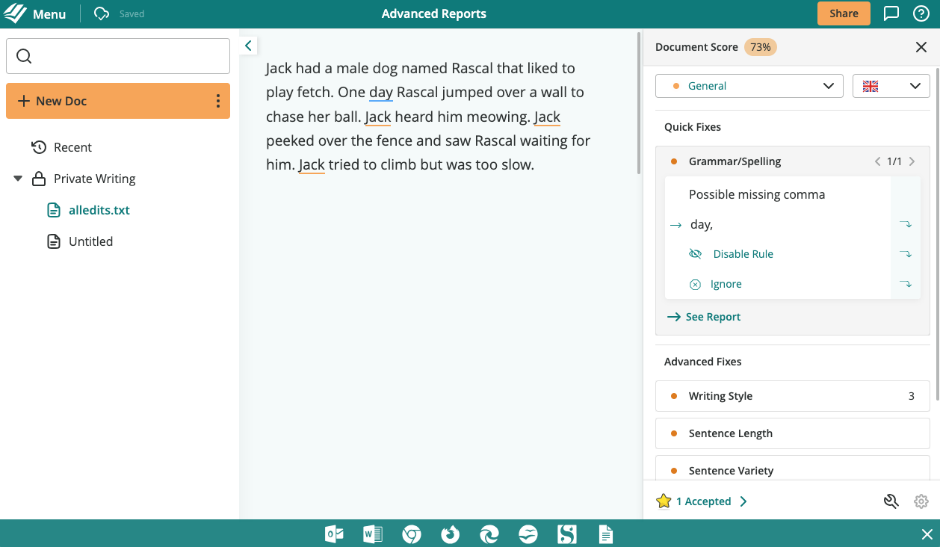Image resolution: width=940 pixels, height=547 pixels.
Task: Click the 1 Accepted link
Action: [704, 501]
